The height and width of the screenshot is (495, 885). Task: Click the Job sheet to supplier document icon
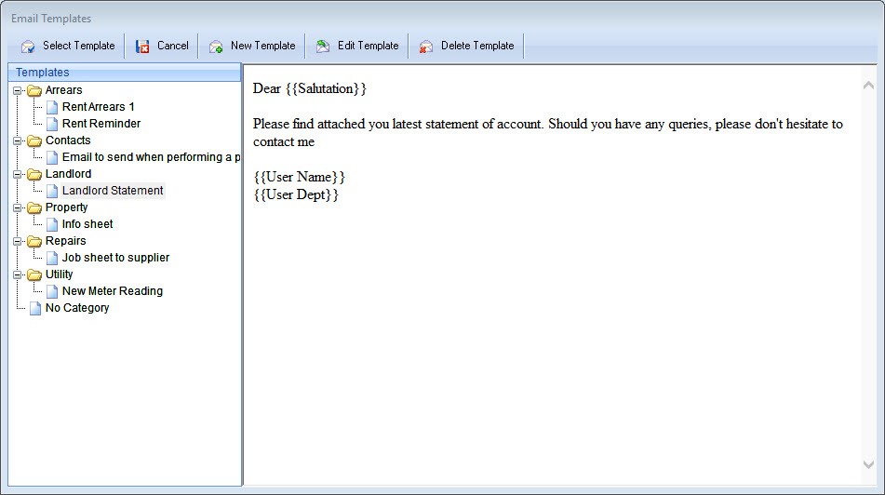pyautogui.click(x=52, y=258)
